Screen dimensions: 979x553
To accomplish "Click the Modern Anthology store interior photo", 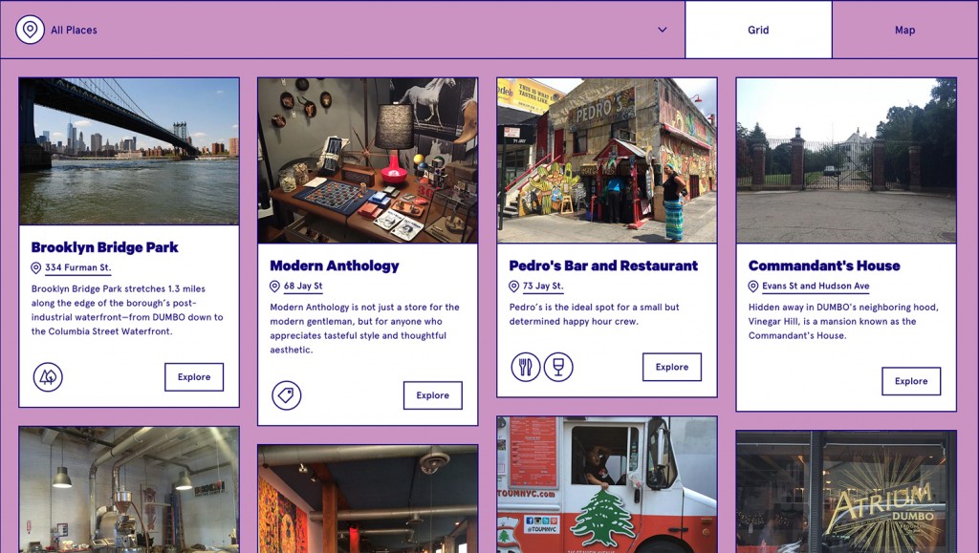I will [368, 160].
